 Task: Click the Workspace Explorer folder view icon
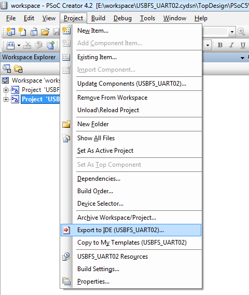18,69
